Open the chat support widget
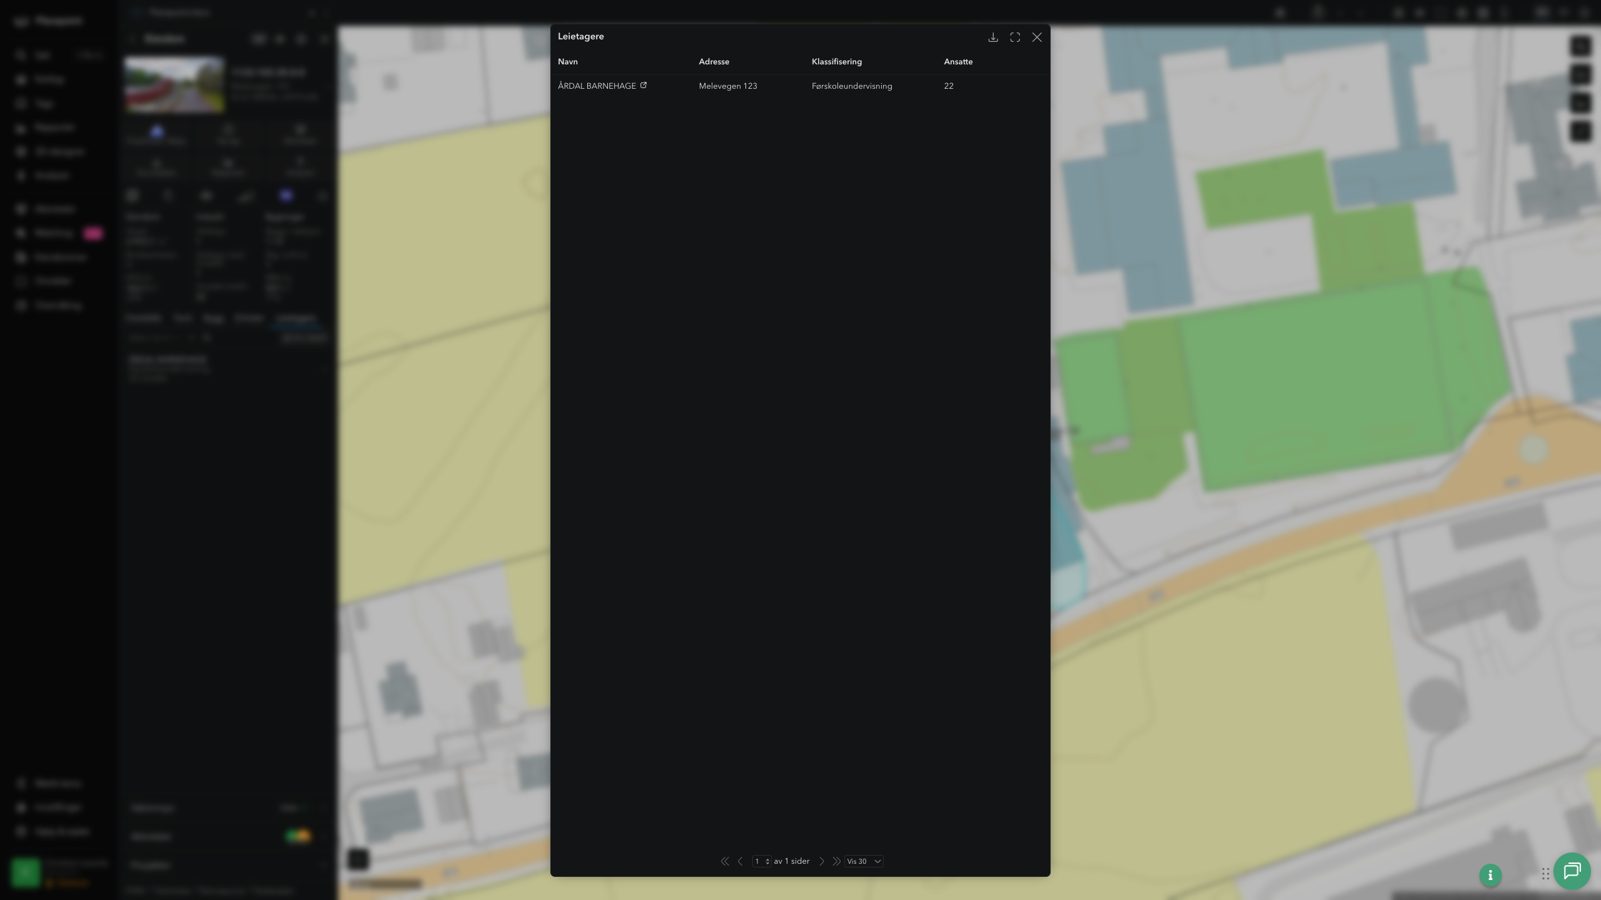The width and height of the screenshot is (1601, 900). [x=1572, y=871]
